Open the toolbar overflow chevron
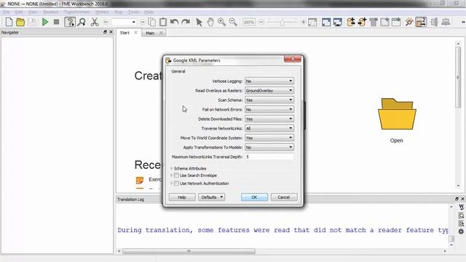The width and height of the screenshot is (466, 262). (x=463, y=22)
